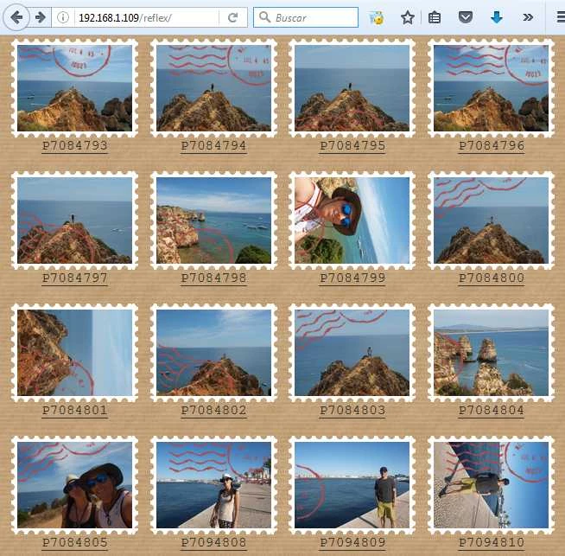Follow the P7084805 caption link
The width and height of the screenshot is (565, 556).
click(x=74, y=543)
